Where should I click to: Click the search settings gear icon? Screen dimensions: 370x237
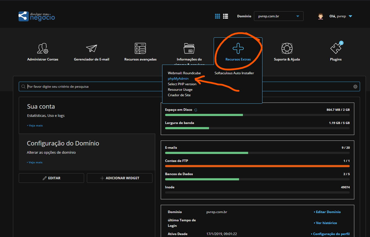(x=355, y=87)
